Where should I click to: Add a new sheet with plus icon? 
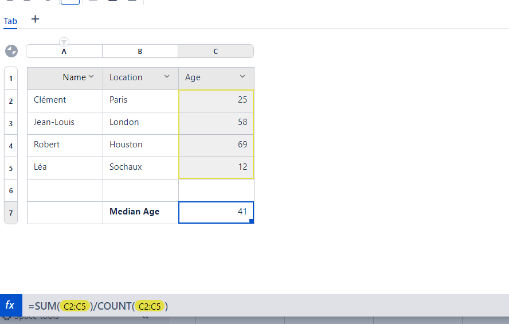click(35, 19)
